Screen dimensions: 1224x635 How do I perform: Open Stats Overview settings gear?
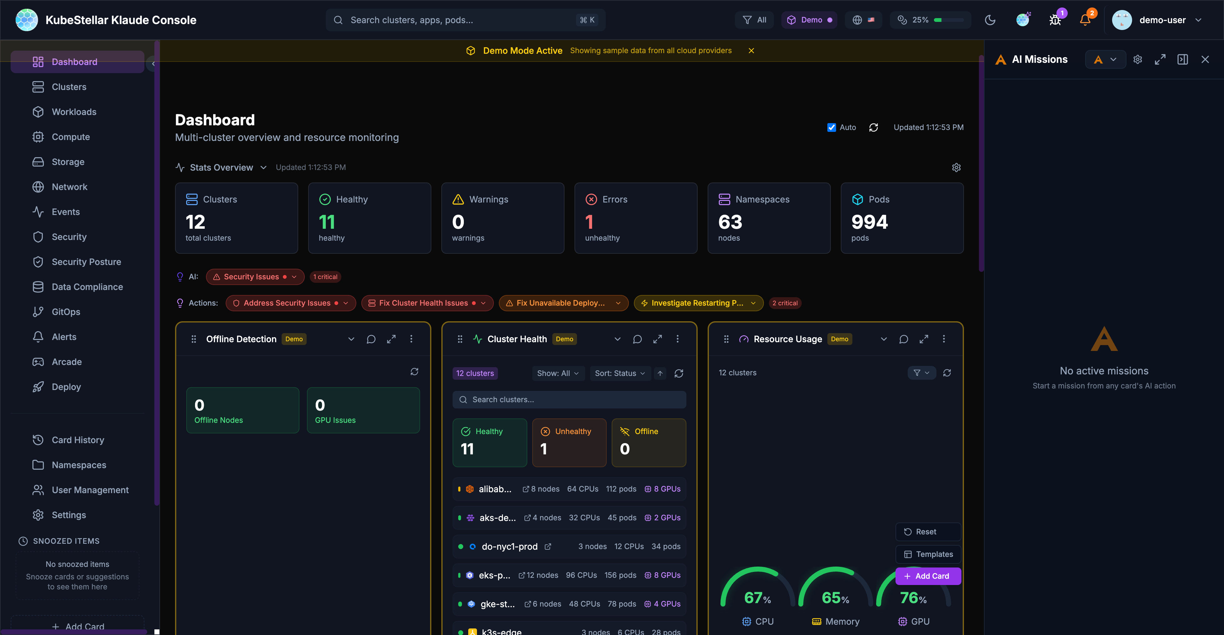[x=956, y=167]
